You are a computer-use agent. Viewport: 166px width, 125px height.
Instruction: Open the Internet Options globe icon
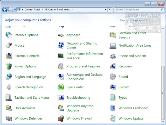[x=9, y=35]
